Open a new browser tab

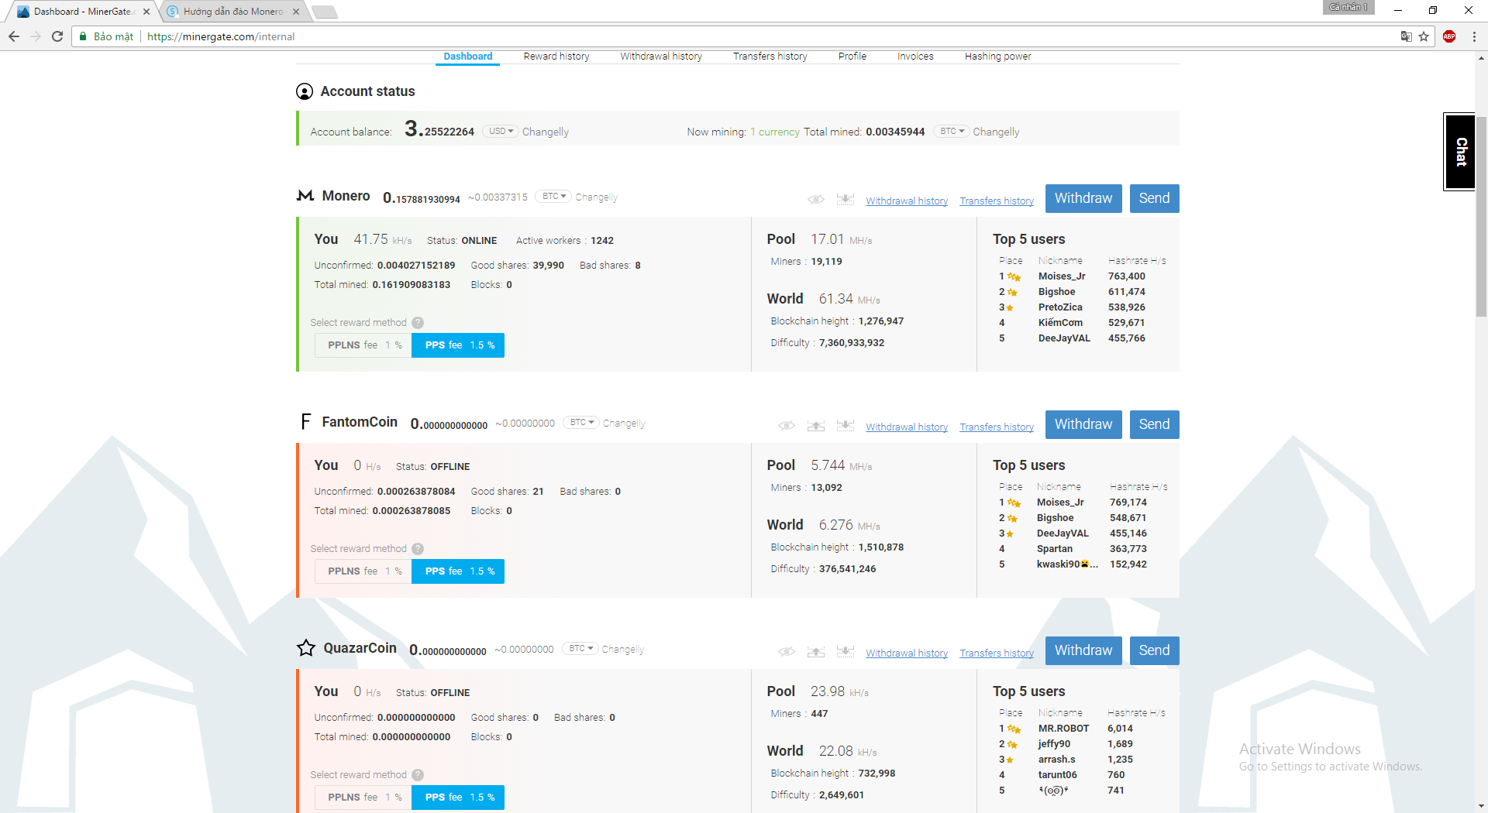[324, 12]
